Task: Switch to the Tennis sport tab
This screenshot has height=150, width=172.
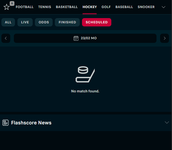Action: click(45, 7)
